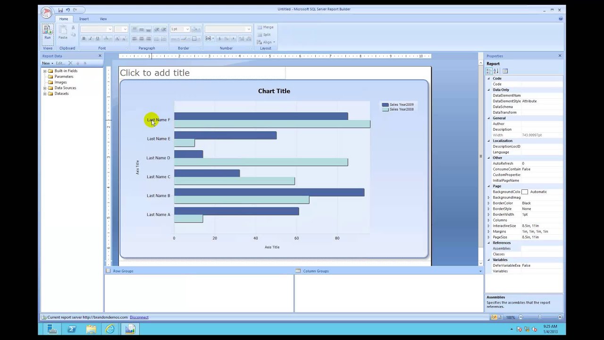Viewport: 604px width, 340px height.
Task: Click the Split cells button
Action: click(264, 34)
